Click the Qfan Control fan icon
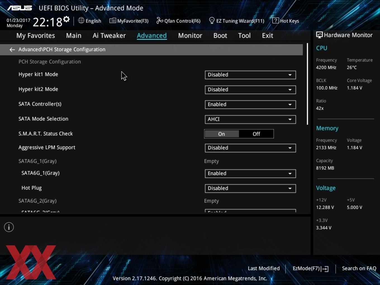The image size is (380, 285). tap(160, 20)
